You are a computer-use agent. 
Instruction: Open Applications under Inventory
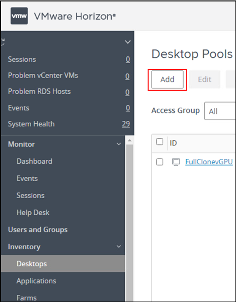pyautogui.click(x=36, y=281)
